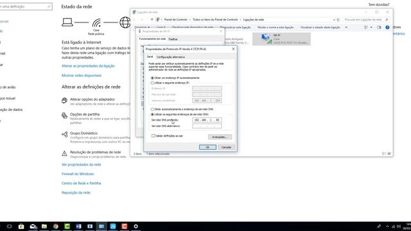Click Reposição da rede link
Screen dimensions: 411x231
click(76, 193)
